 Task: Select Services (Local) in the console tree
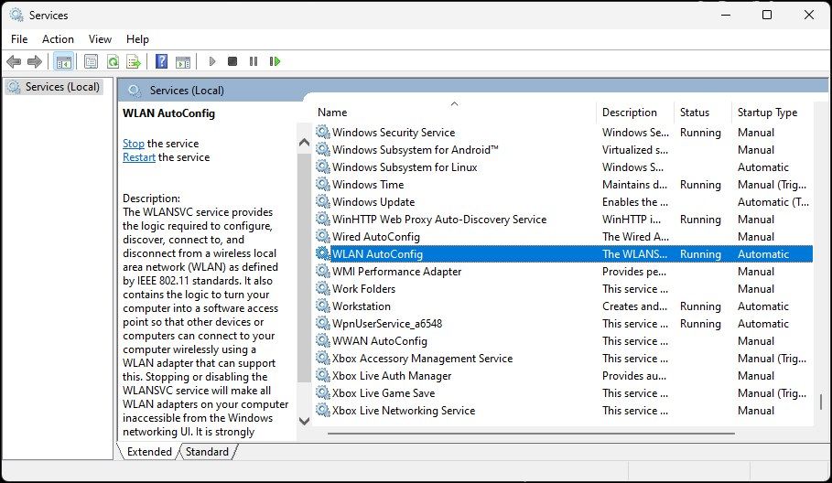pyautogui.click(x=57, y=87)
